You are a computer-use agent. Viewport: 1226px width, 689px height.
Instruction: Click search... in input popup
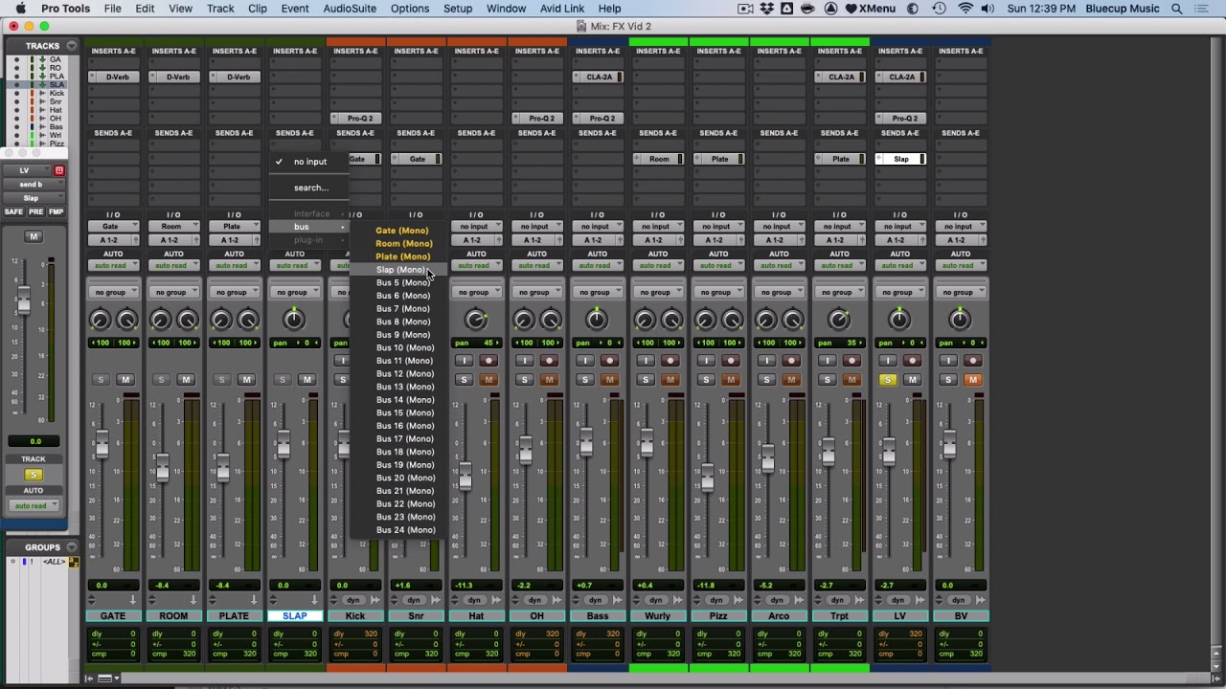pos(310,188)
